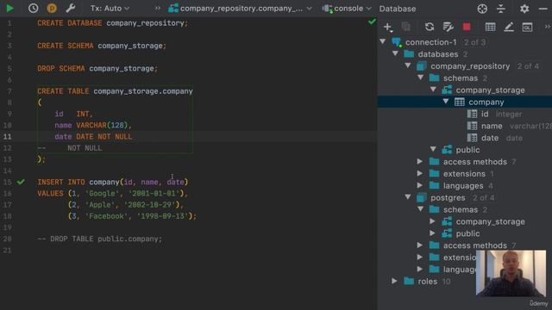The image size is (552, 310).
Task: Click the commented DROP TABLE public.company line
Action: coord(100,239)
